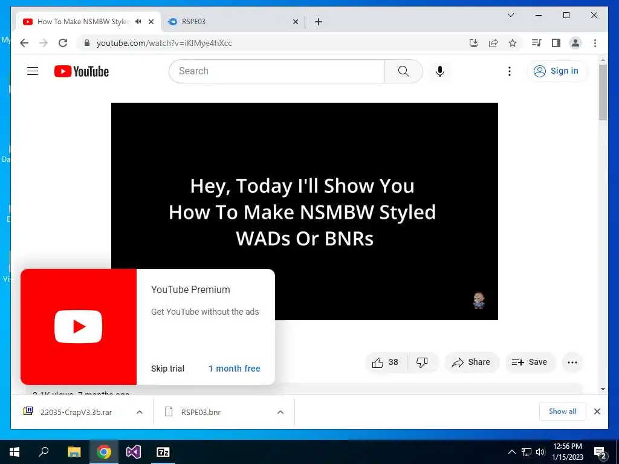Open the tab search dropdown arrow

click(510, 15)
